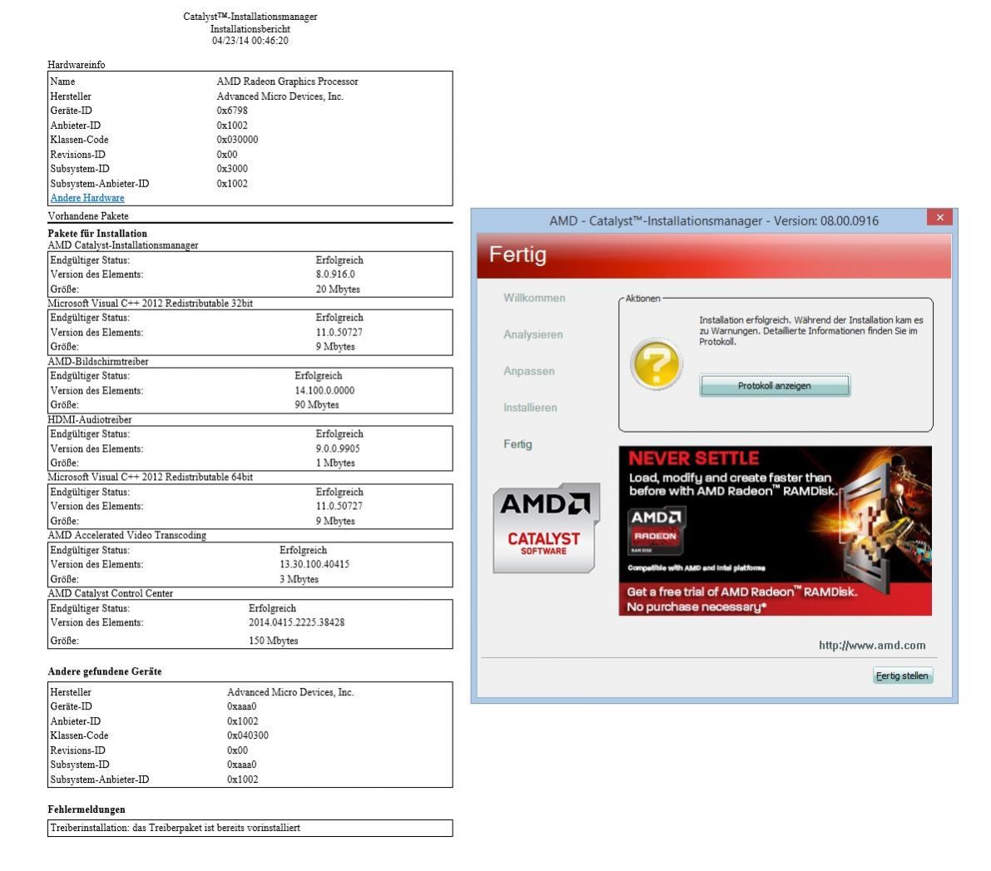Click the Pakete für Installation heading

97,233
